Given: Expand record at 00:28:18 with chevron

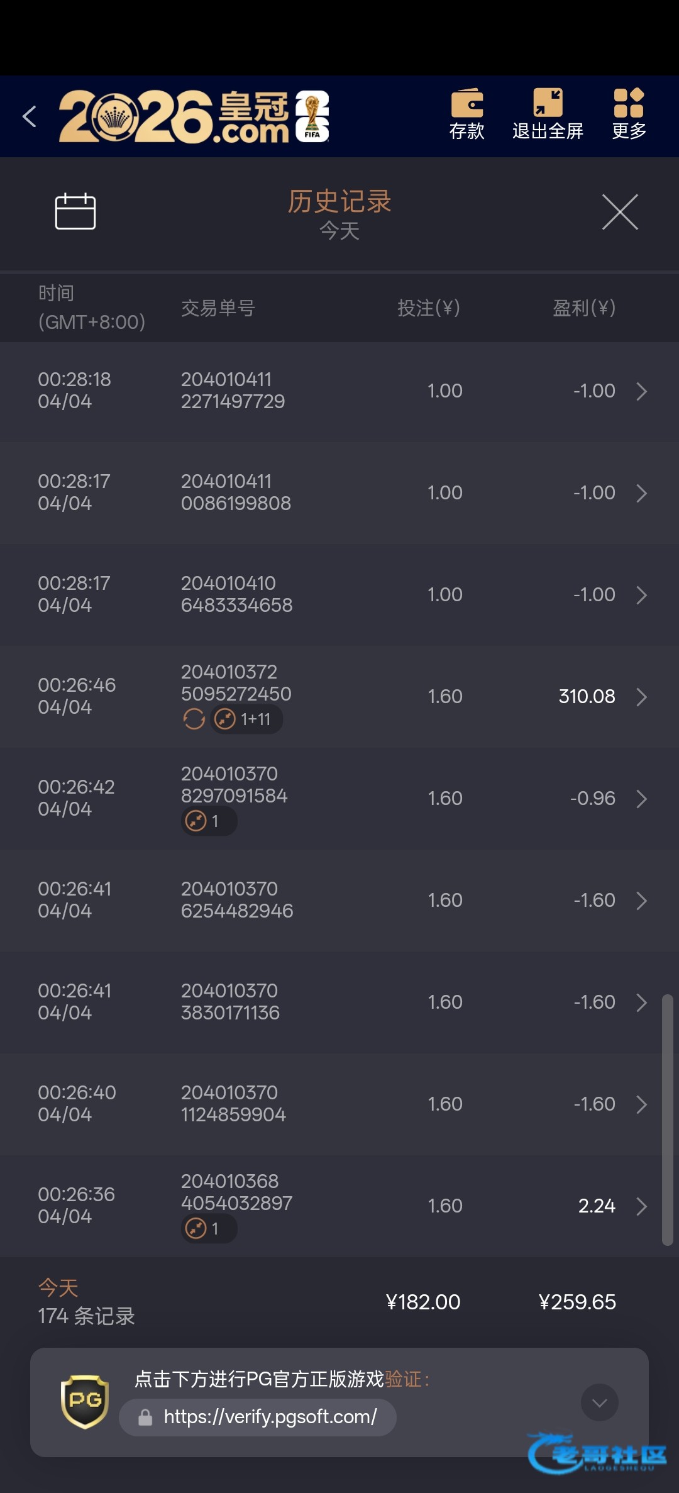Looking at the screenshot, I should 641,391.
